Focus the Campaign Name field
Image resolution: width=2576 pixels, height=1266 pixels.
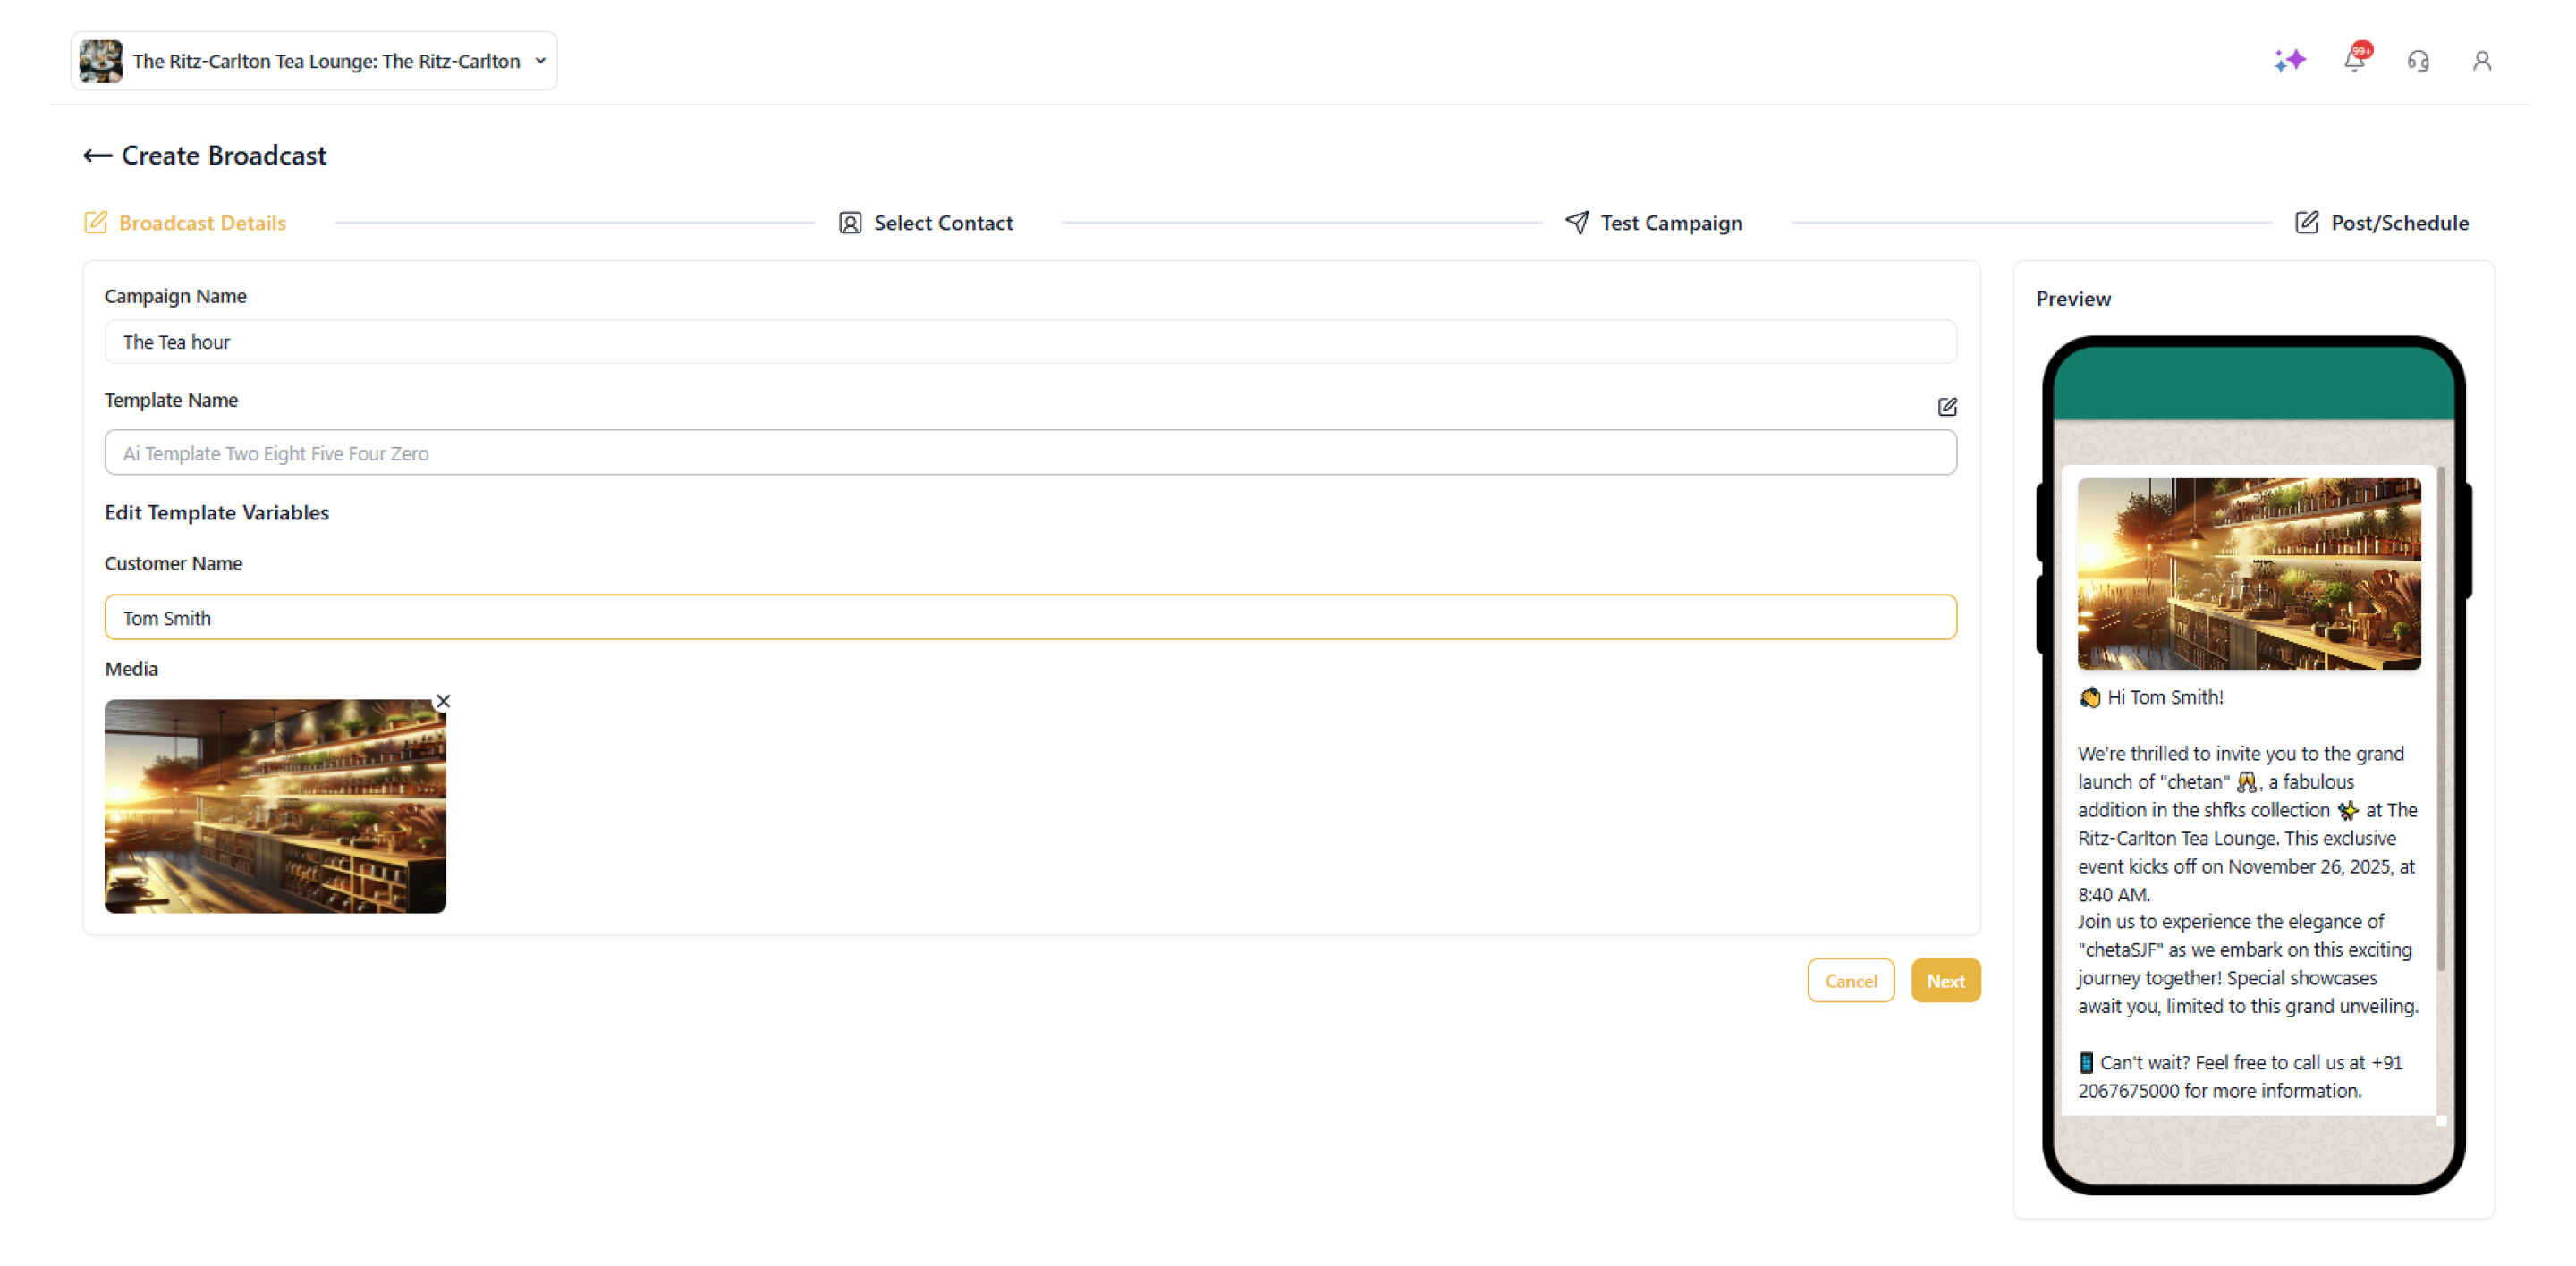pos(1030,342)
